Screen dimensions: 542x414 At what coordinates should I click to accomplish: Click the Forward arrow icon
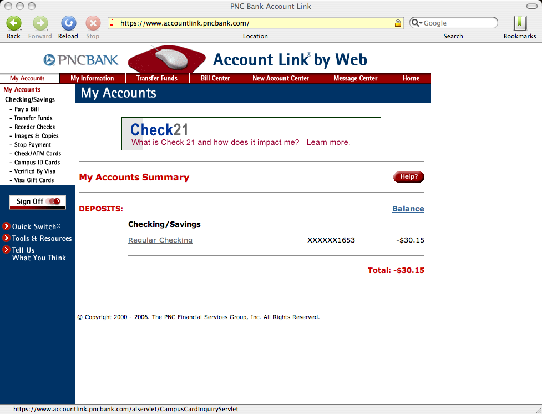tap(40, 23)
